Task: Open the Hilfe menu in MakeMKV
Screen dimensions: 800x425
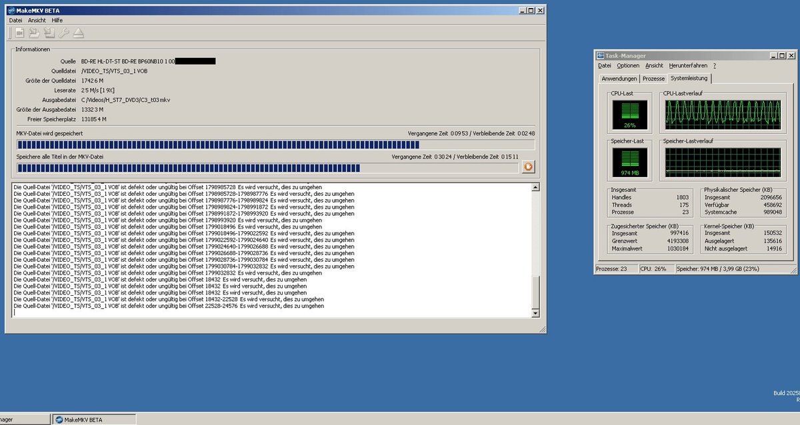Action: pyautogui.click(x=57, y=21)
